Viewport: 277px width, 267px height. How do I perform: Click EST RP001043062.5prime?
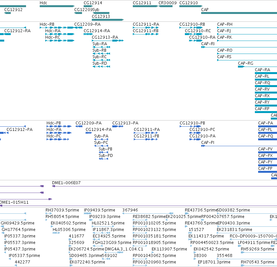140,259
